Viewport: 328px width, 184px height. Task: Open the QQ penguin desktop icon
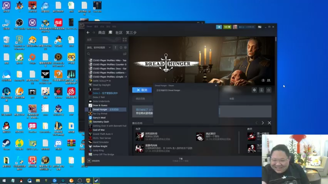(6, 127)
